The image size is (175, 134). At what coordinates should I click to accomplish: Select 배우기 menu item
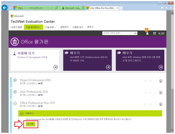click(x=90, y=27)
